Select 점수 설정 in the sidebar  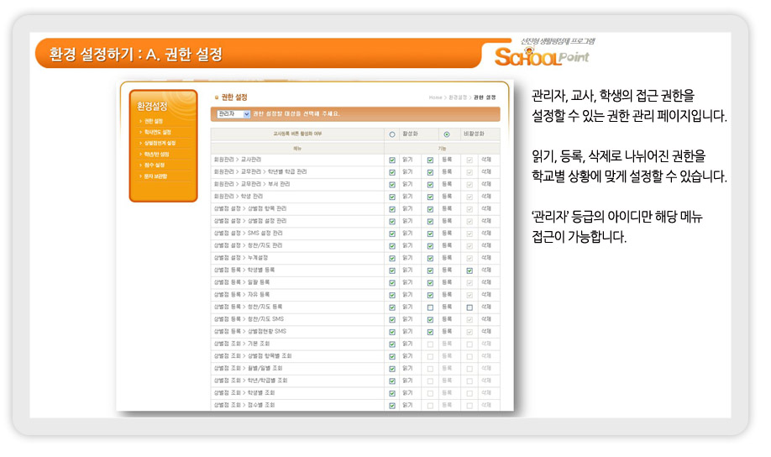point(155,165)
